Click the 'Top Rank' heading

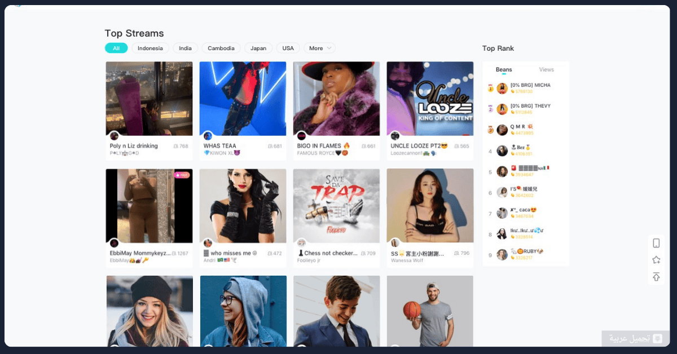(x=498, y=48)
